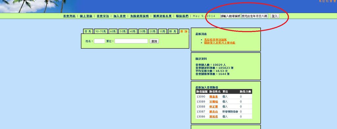Image resolution: width=337 pixels, height=129 pixels.
Task: Click the 最新消息 panel heading
Action: coord(201,34)
